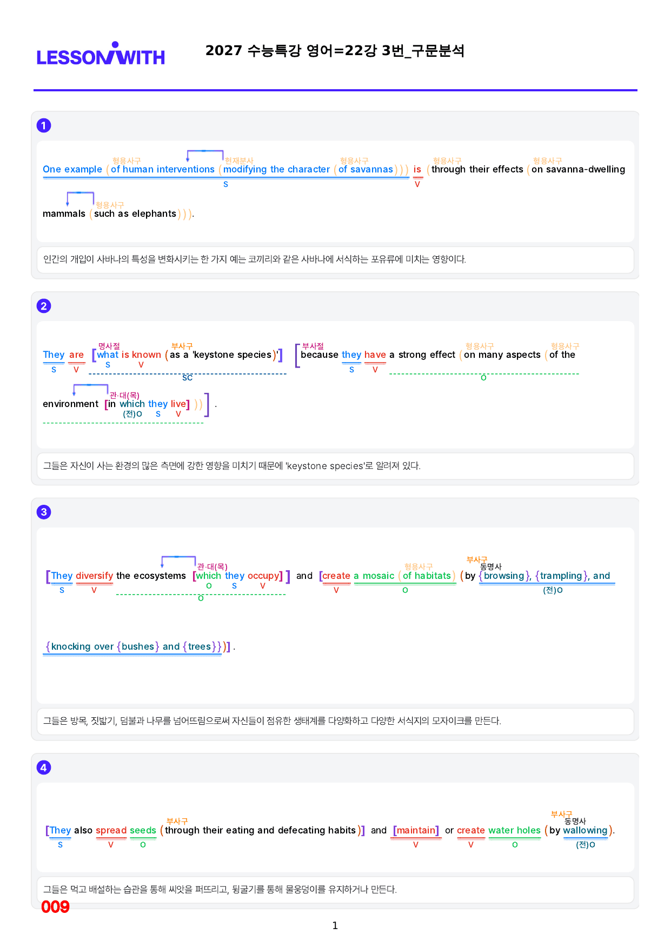Click the bracketed verb 'maintain'

point(416,830)
